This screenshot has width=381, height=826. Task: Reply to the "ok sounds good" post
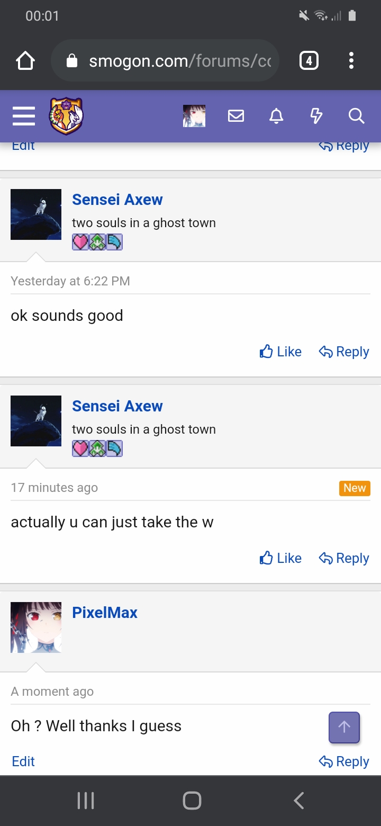tap(344, 352)
